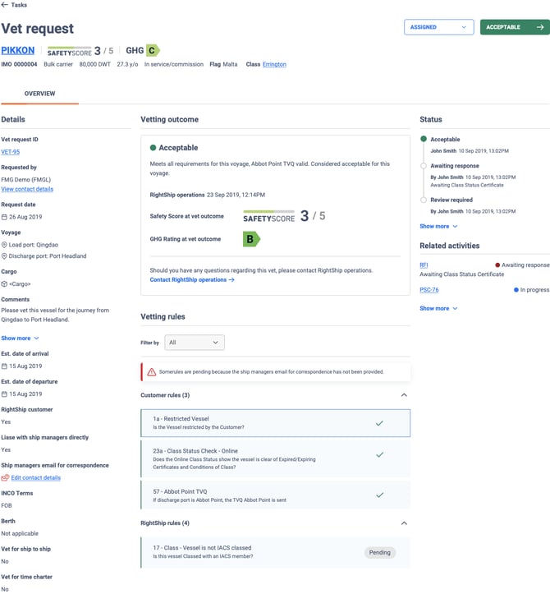This screenshot has height=594, width=550.
Task: Click the red warning triangle in the alert
Action: point(151,372)
